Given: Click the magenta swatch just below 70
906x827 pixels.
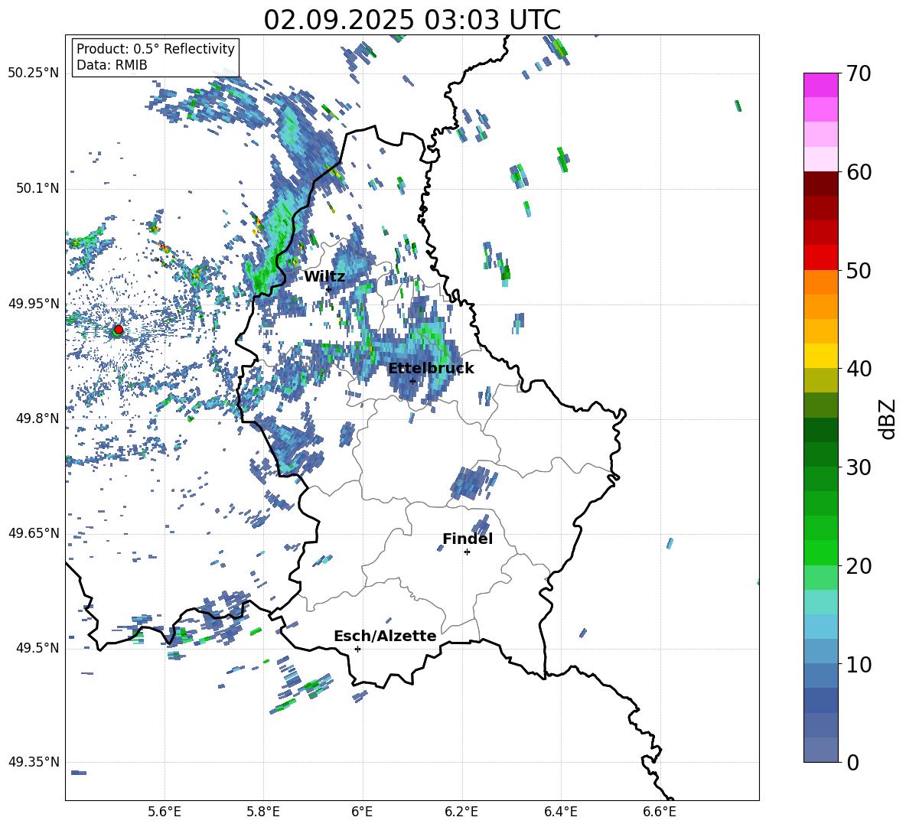Looking at the screenshot, I should tap(821, 85).
